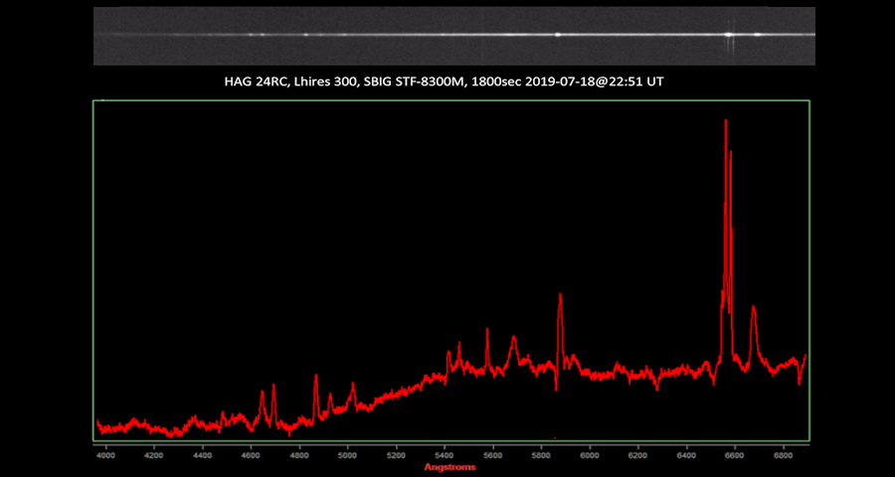Click the 'Angstroms' axis label
Viewport: 895px width, 477px height.
449,467
